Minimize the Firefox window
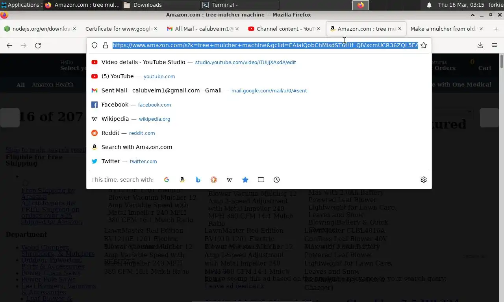The width and height of the screenshot is (504, 302). (x=482, y=15)
